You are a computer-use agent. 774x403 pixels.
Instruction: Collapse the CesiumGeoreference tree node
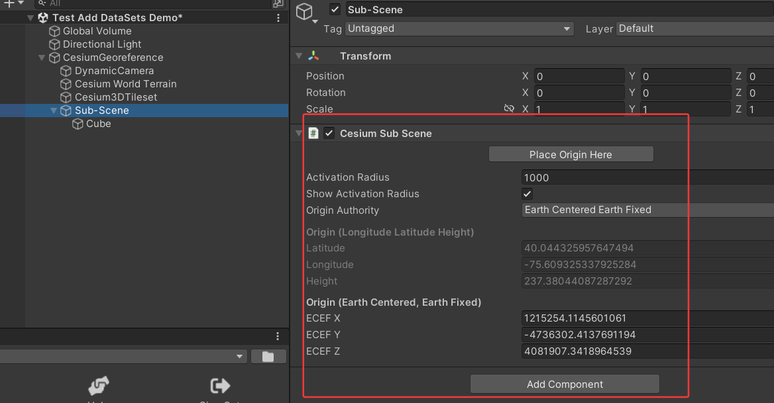pyautogui.click(x=42, y=58)
